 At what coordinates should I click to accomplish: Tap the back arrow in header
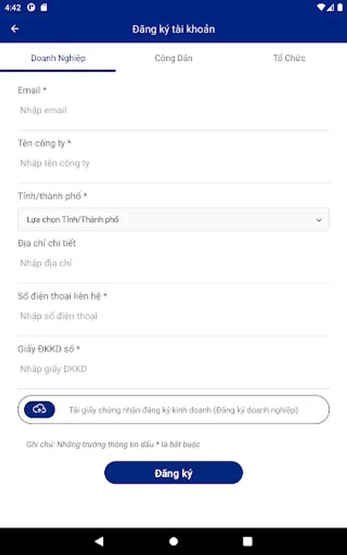pyautogui.click(x=15, y=28)
